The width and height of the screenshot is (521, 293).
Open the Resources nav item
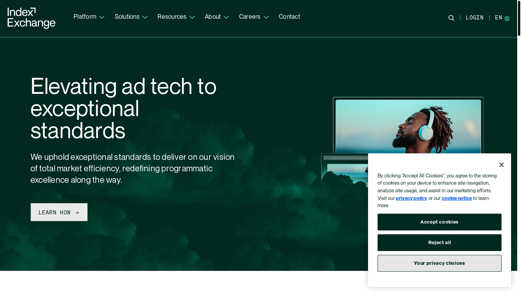172,17
